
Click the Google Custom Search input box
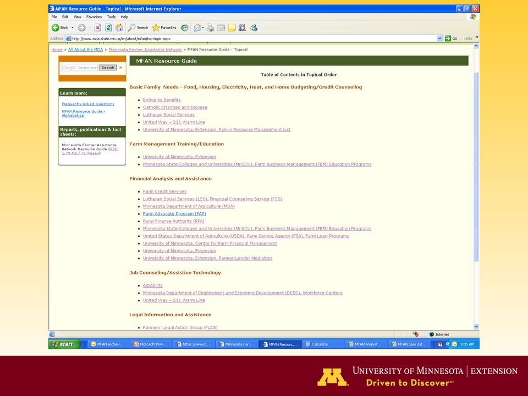pos(79,68)
